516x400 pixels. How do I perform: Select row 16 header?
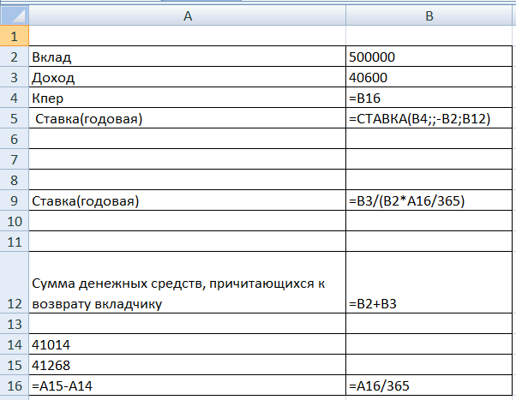tap(15, 385)
